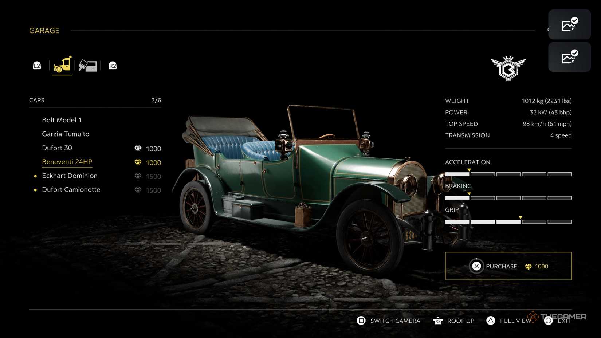
Task: Switch to the garage customization tab icon
Action: [x=88, y=66]
